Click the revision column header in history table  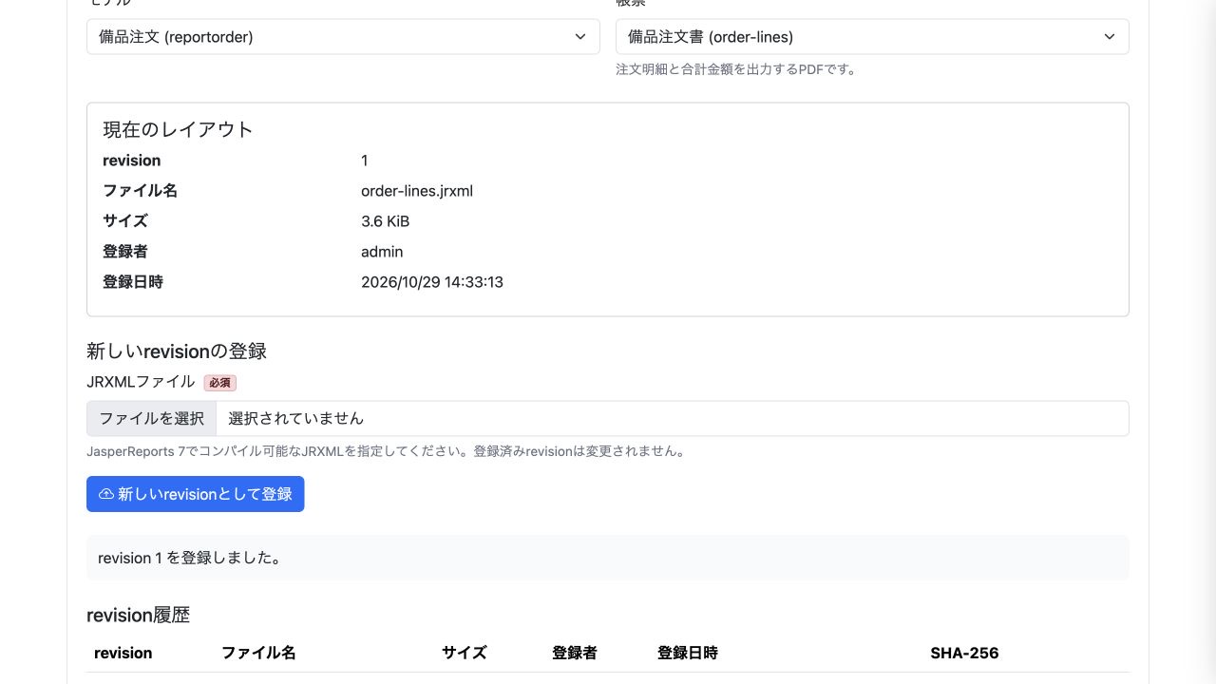point(123,653)
